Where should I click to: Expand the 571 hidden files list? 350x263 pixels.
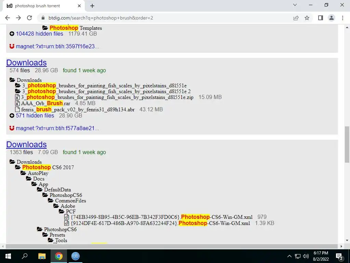point(35,116)
